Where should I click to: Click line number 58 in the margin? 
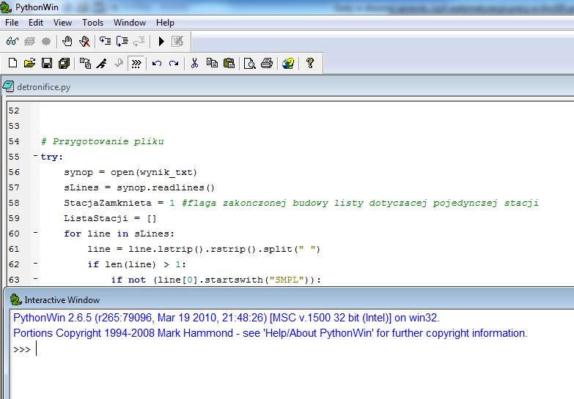[14, 203]
